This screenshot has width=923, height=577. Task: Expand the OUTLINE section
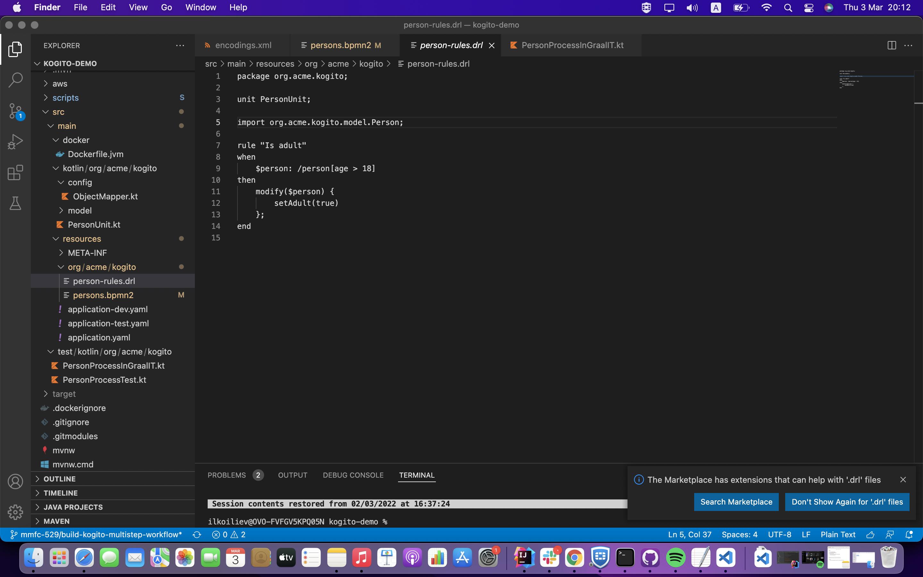pyautogui.click(x=59, y=479)
